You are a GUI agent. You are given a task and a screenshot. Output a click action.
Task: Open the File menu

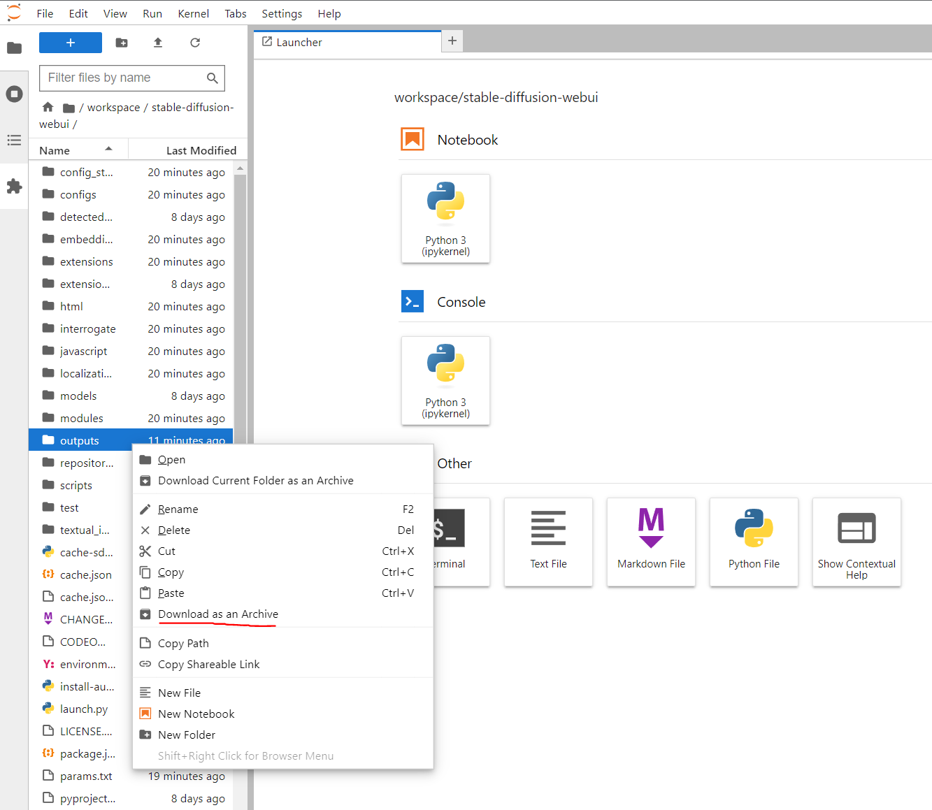(45, 13)
